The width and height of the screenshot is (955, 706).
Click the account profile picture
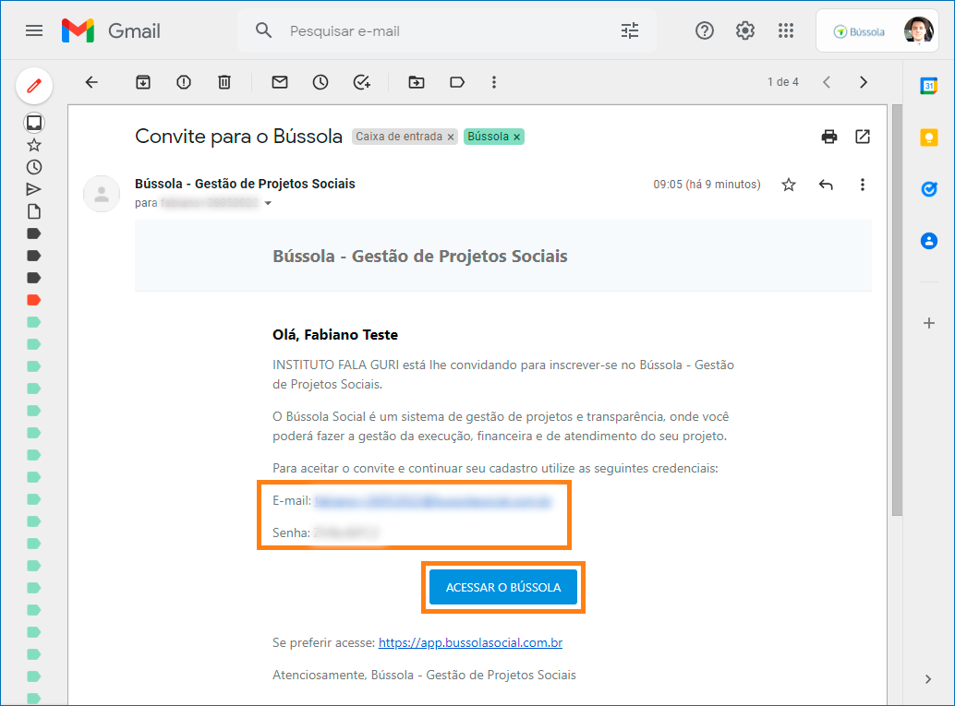pyautogui.click(x=918, y=30)
